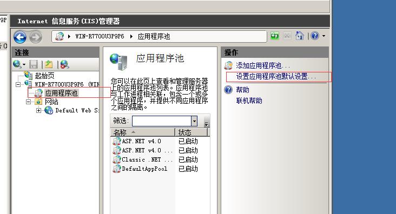Select the 网站 folder node
This screenshot has width=396, height=214.
51,102
